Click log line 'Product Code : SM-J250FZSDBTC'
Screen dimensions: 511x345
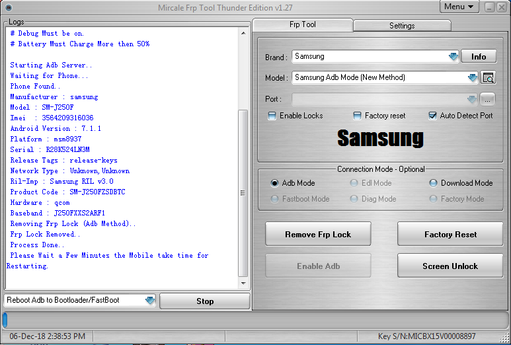[x=68, y=192]
